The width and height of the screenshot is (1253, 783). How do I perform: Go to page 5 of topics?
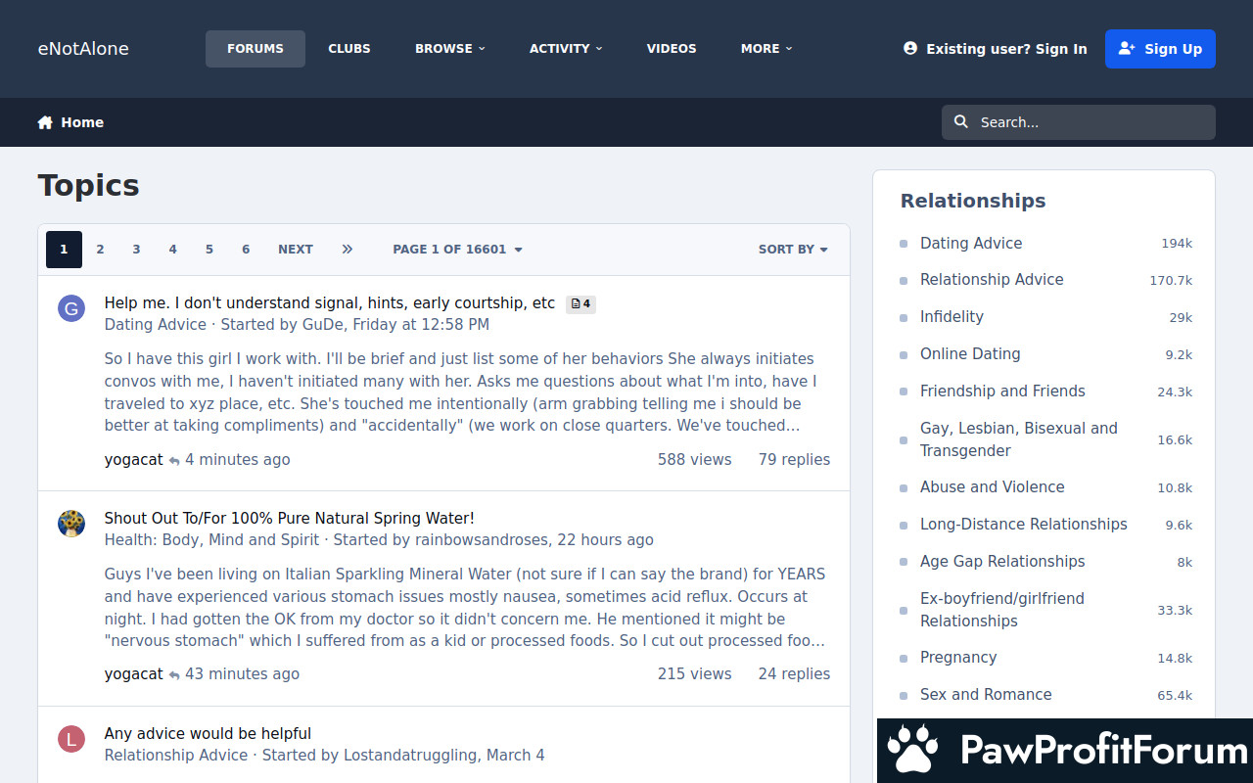point(209,250)
